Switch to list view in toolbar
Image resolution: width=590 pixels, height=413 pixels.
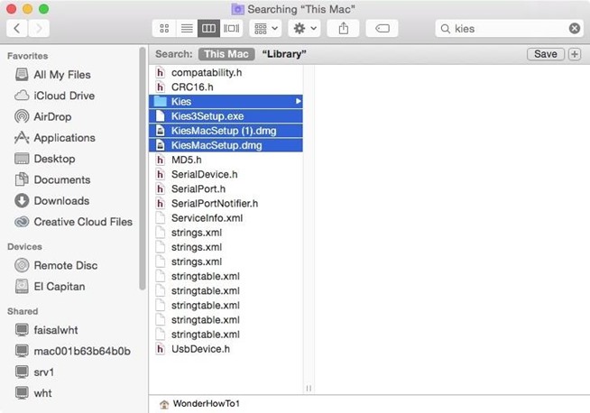[x=187, y=29]
